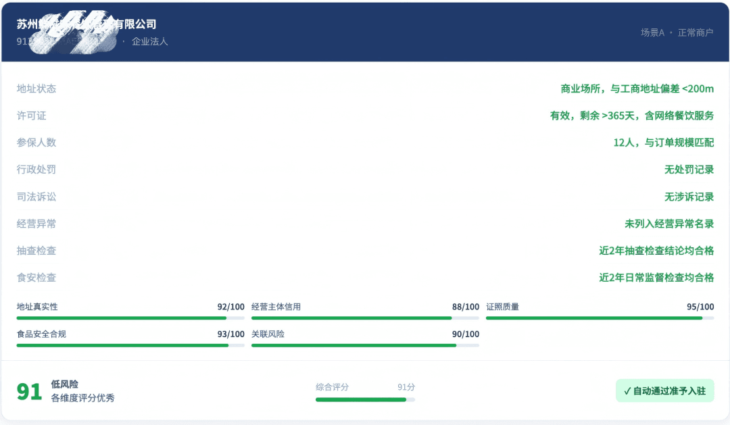Click the 行政处罚 row label
Image resolution: width=730 pixels, height=425 pixels.
(36, 170)
